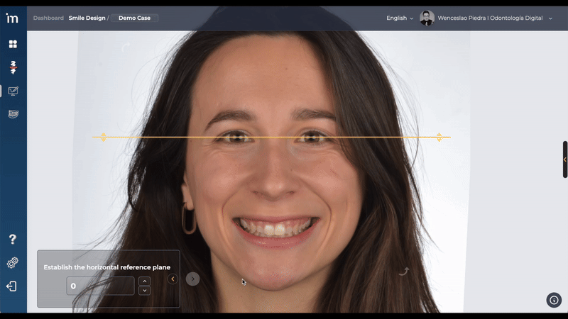Open the dental model sidebar icon
This screenshot has height=319, width=568.
[13, 113]
